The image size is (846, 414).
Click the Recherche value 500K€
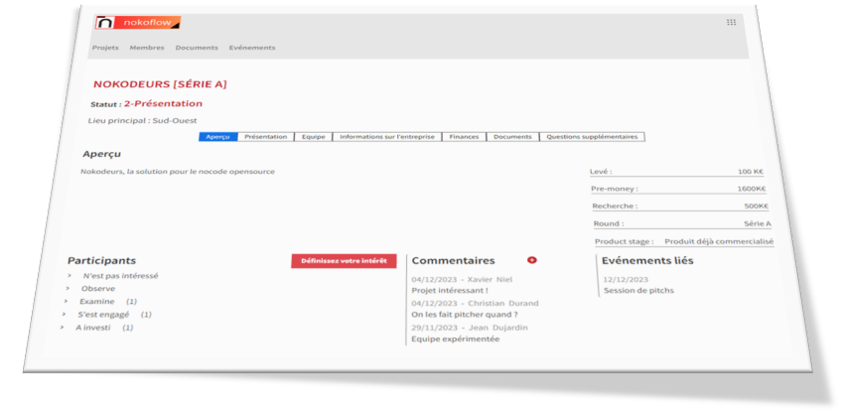(x=756, y=207)
